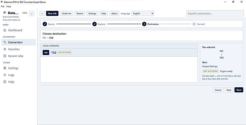Click the Help circle icon in sidebar
The image size is (246, 125).
tap(5, 82)
